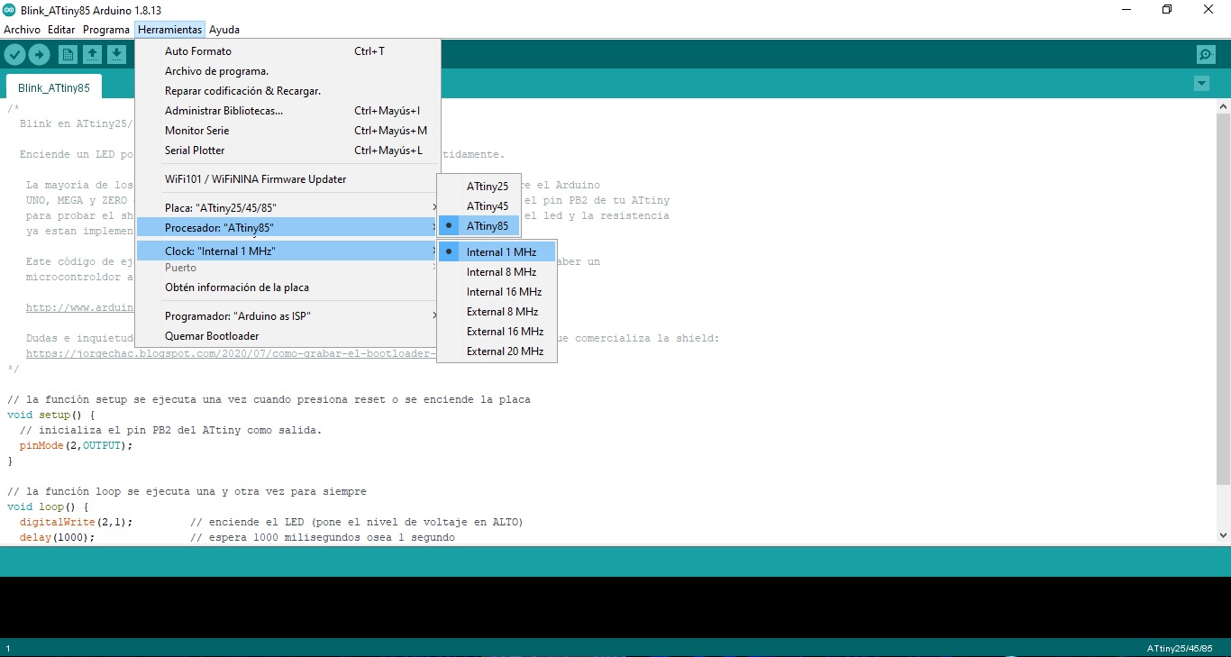The height and width of the screenshot is (657, 1231).
Task: Expand the Programador Arduino as ISP submenu
Action: [237, 315]
